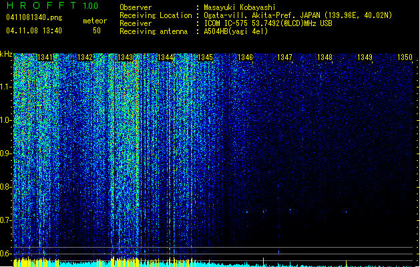Click the 1343 time marker

[125, 57]
